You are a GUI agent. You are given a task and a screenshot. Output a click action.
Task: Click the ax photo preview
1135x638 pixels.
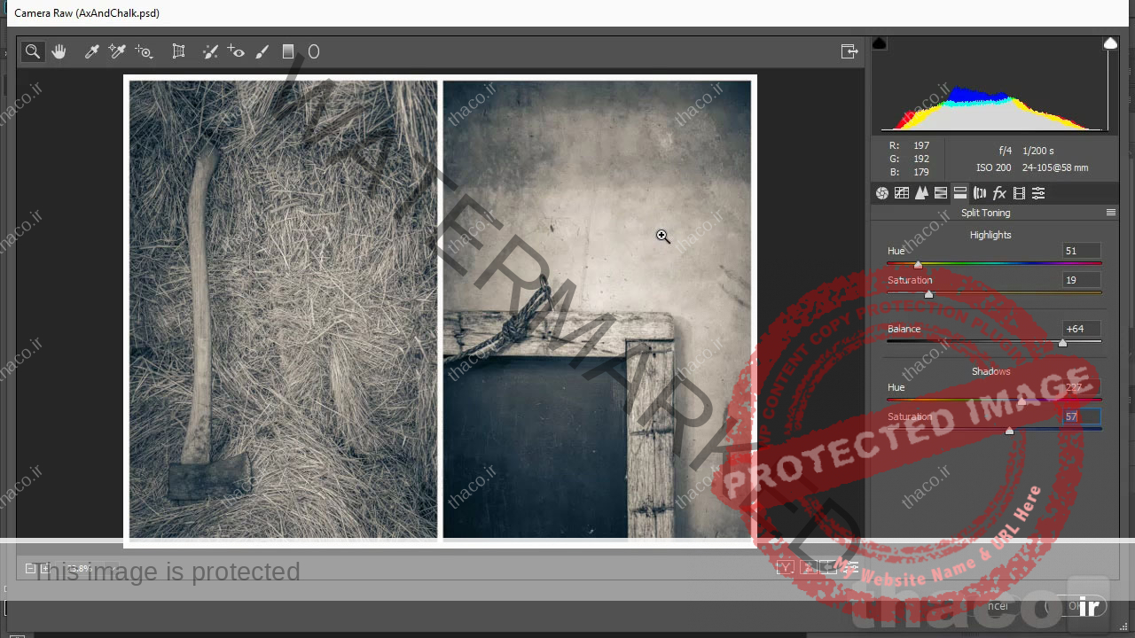click(283, 309)
